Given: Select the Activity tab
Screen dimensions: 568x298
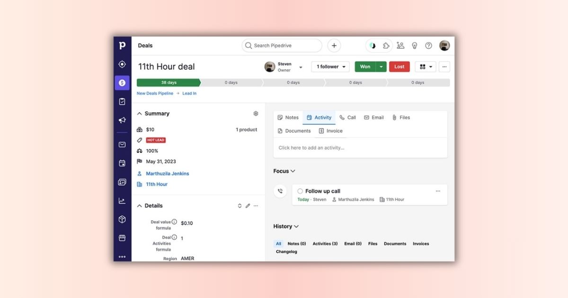Looking at the screenshot, I should click(x=319, y=117).
